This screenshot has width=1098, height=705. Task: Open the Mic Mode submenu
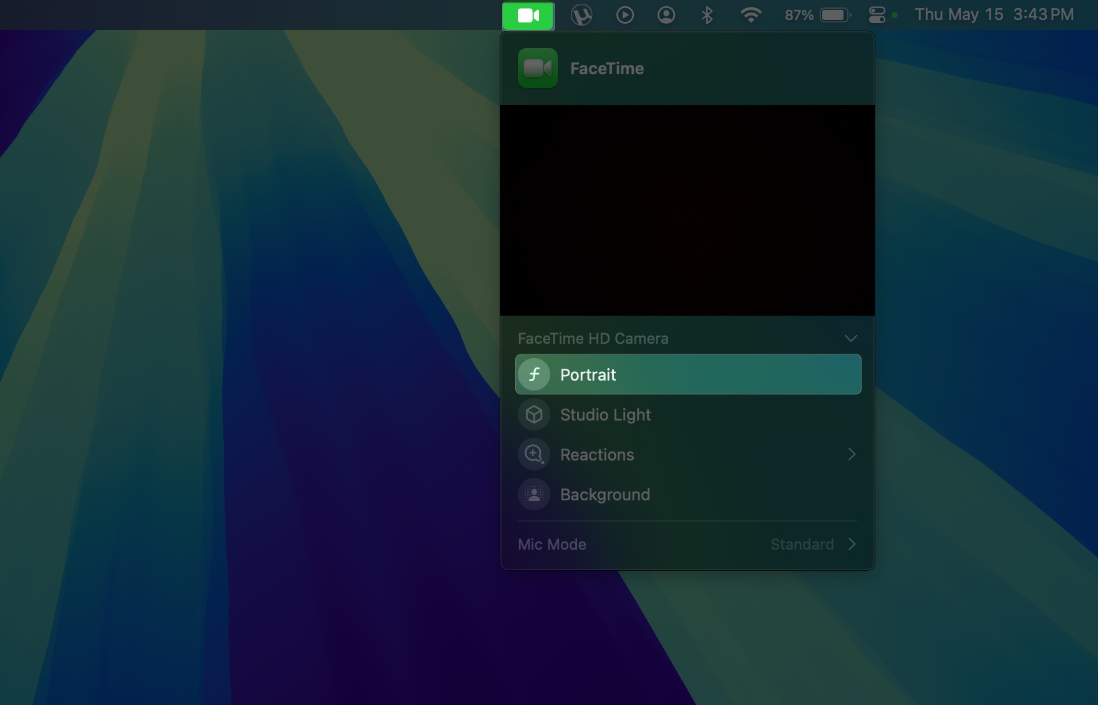[x=851, y=544]
